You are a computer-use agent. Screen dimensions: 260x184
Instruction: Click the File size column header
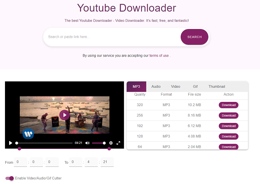coord(194,94)
